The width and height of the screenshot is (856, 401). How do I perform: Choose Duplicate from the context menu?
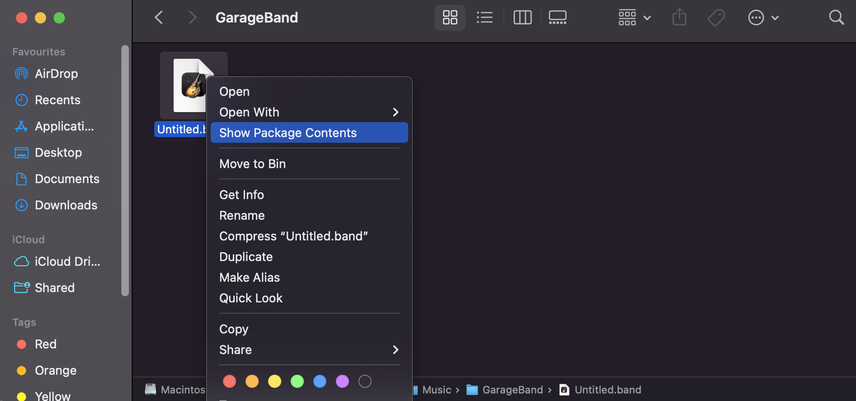tap(309, 257)
